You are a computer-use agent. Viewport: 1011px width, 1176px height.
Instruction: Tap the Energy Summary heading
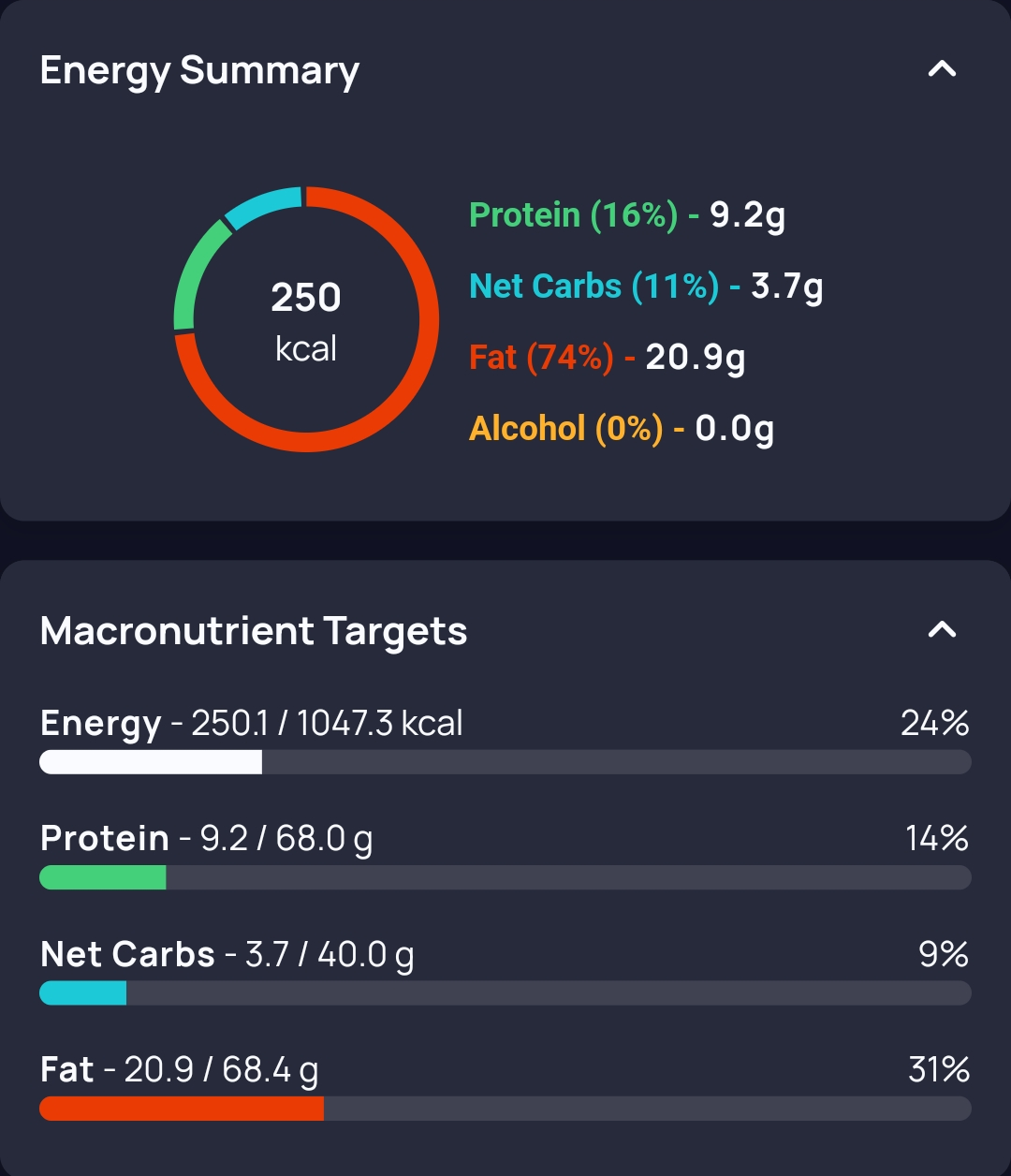pyautogui.click(x=199, y=71)
